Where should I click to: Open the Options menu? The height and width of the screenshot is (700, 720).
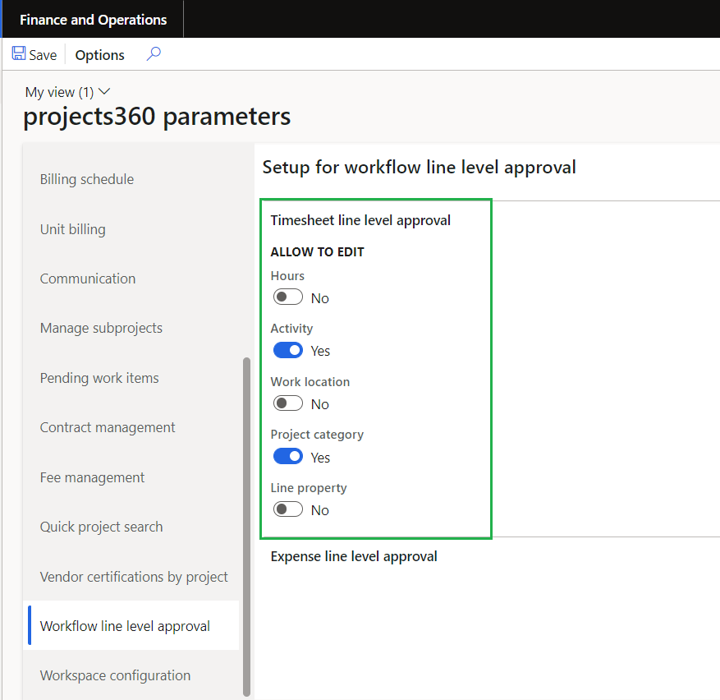tap(100, 55)
